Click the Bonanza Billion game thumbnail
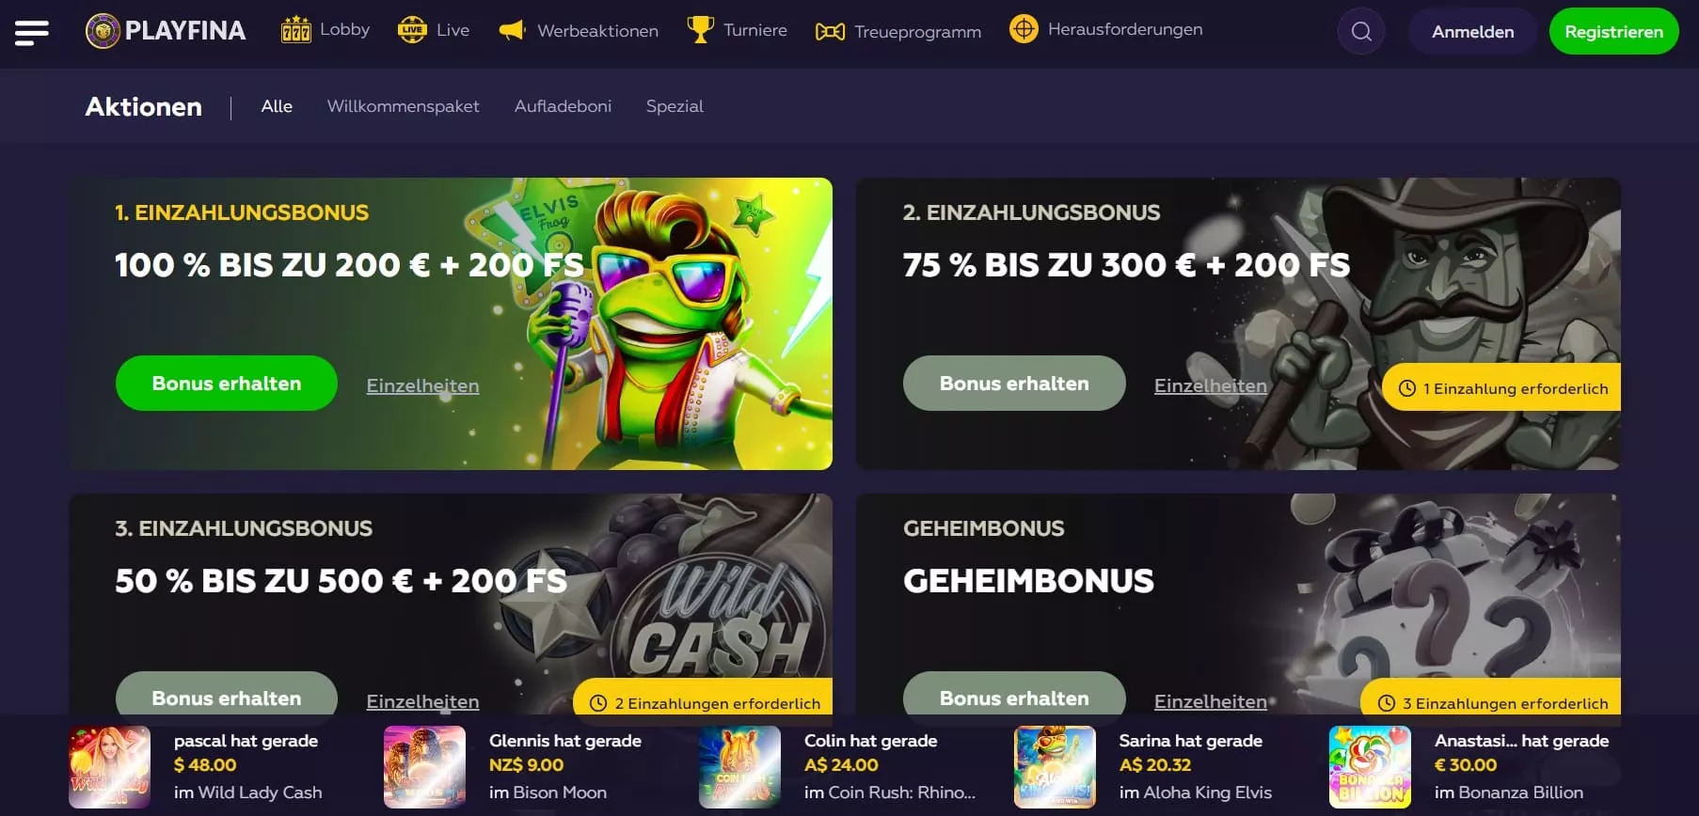 [x=1371, y=767]
